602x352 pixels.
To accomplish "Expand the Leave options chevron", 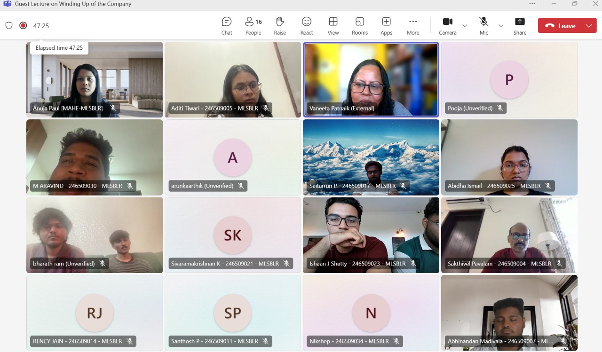I will (589, 26).
